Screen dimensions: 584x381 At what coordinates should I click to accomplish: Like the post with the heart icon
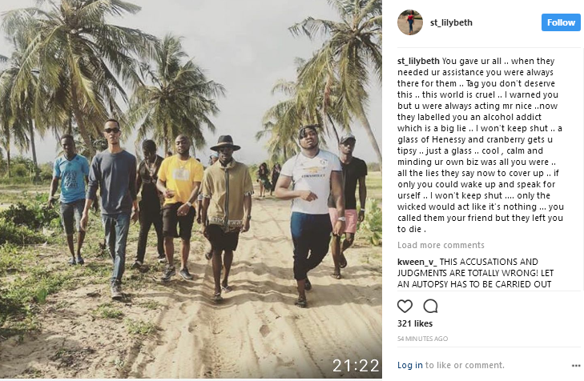point(405,305)
